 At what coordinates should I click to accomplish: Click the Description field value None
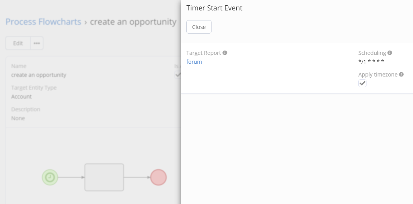pyautogui.click(x=18, y=118)
